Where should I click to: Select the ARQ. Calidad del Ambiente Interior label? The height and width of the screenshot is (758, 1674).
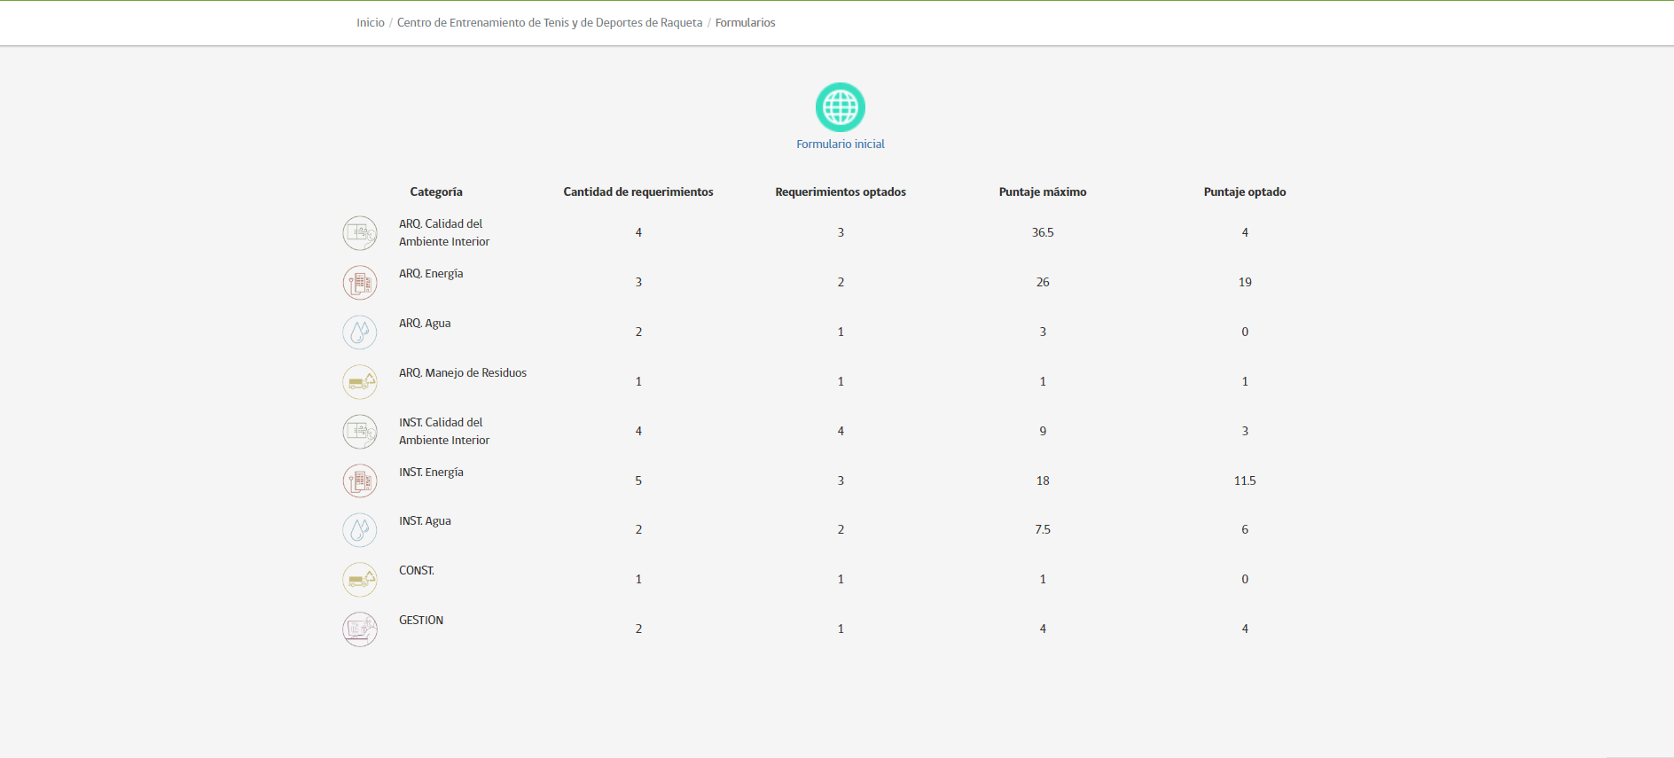[444, 232]
